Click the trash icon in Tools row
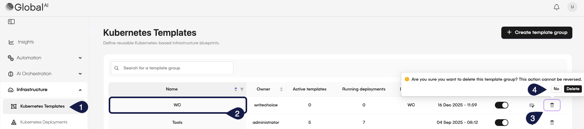This screenshot has height=129, width=584. point(552,123)
